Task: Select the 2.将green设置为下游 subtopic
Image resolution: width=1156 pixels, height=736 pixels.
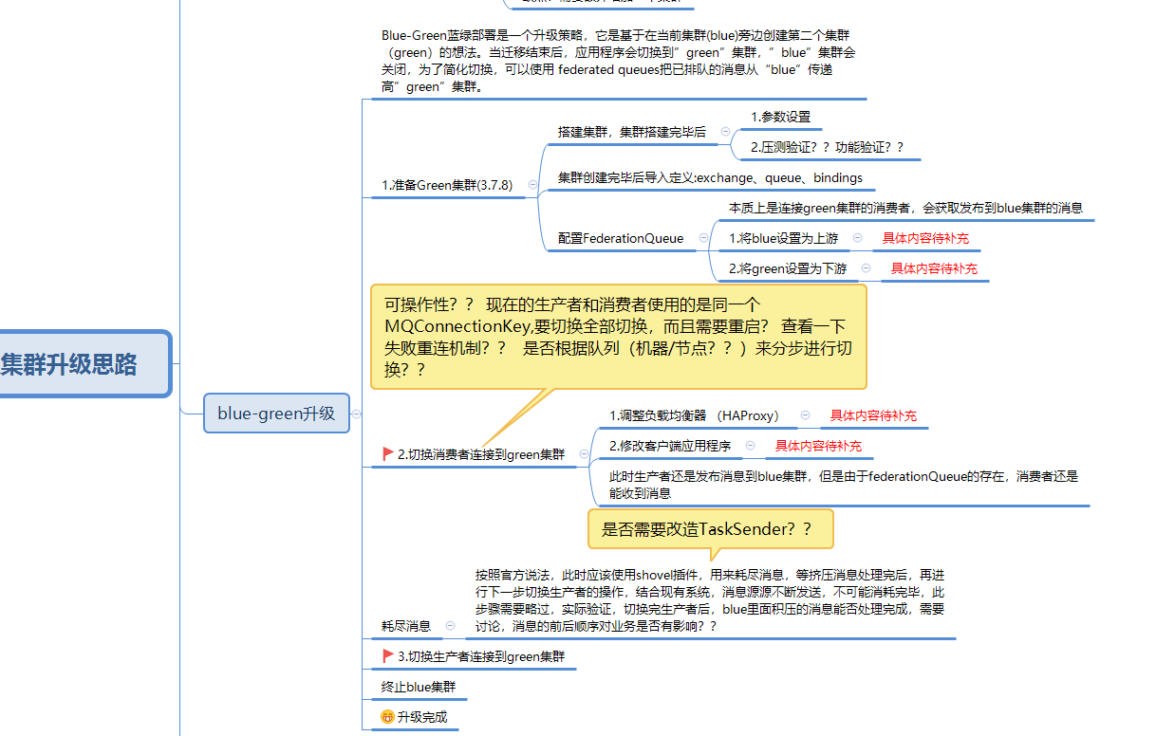Action: click(788, 268)
